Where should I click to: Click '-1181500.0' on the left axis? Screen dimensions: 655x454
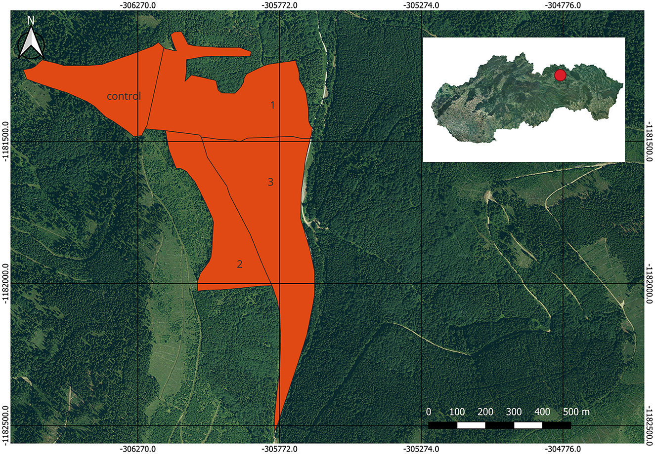[x=5, y=141]
